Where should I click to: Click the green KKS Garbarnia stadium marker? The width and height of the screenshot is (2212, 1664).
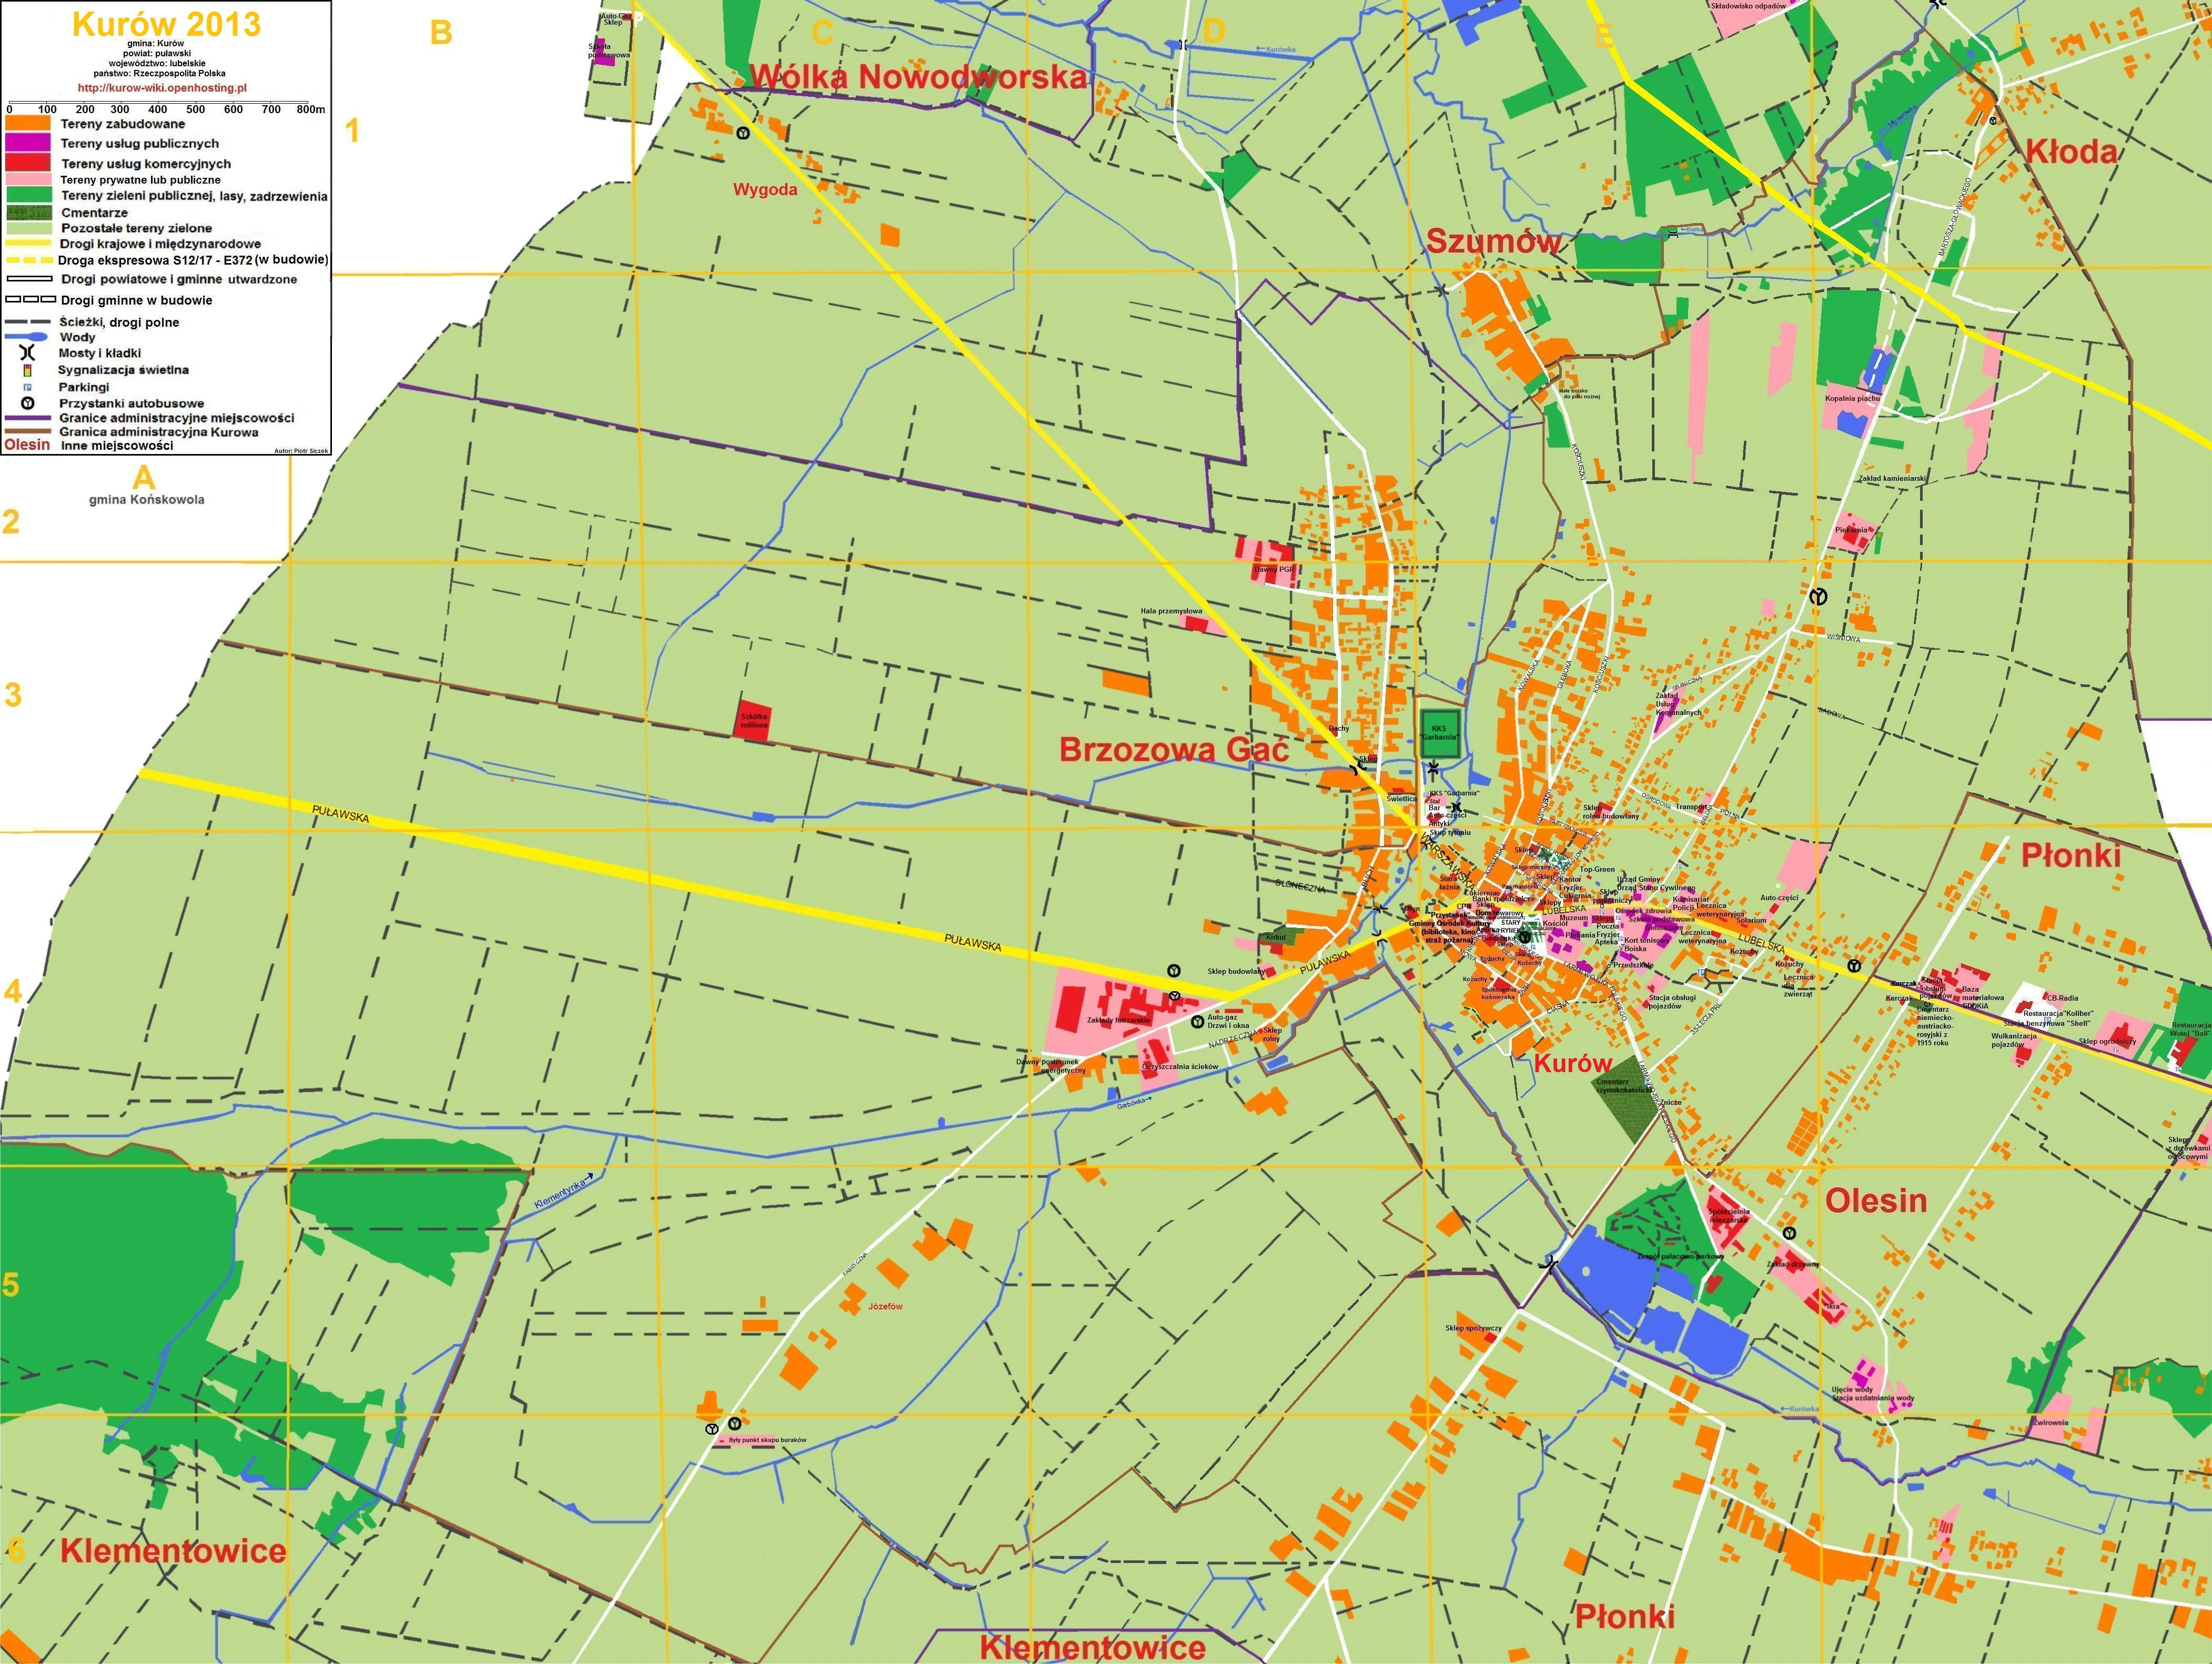1441,733
